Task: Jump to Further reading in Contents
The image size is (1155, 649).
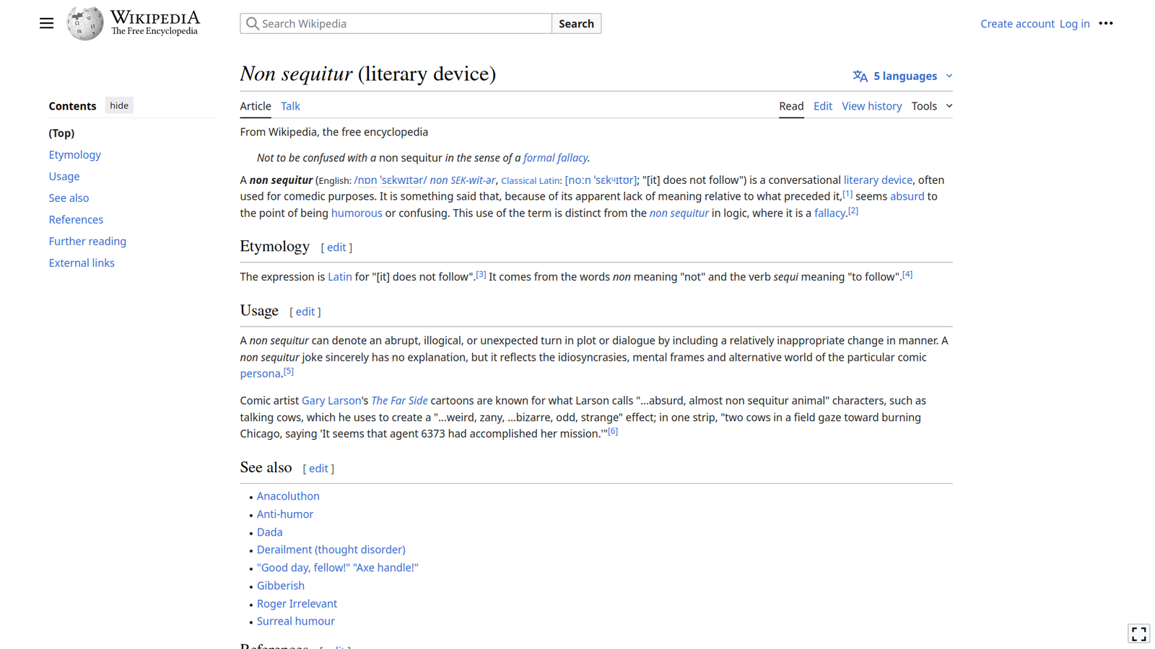Action: 87,241
